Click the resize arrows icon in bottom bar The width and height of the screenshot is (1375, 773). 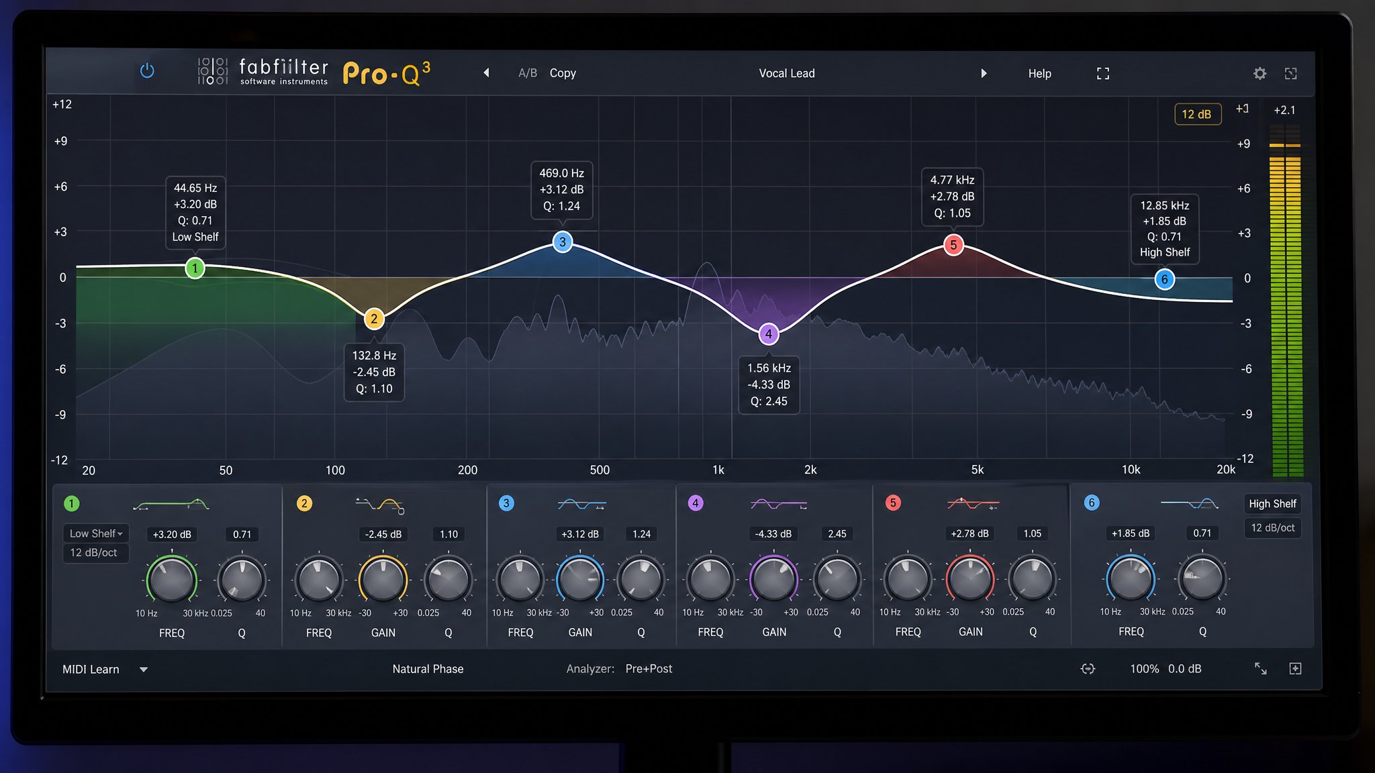(x=1260, y=668)
